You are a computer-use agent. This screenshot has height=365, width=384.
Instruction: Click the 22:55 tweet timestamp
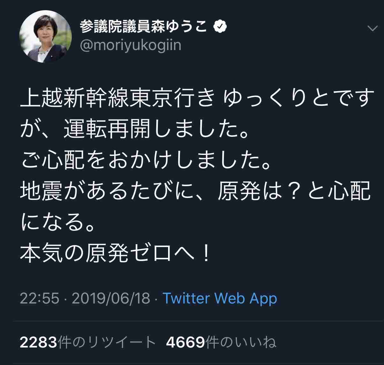[40, 298]
